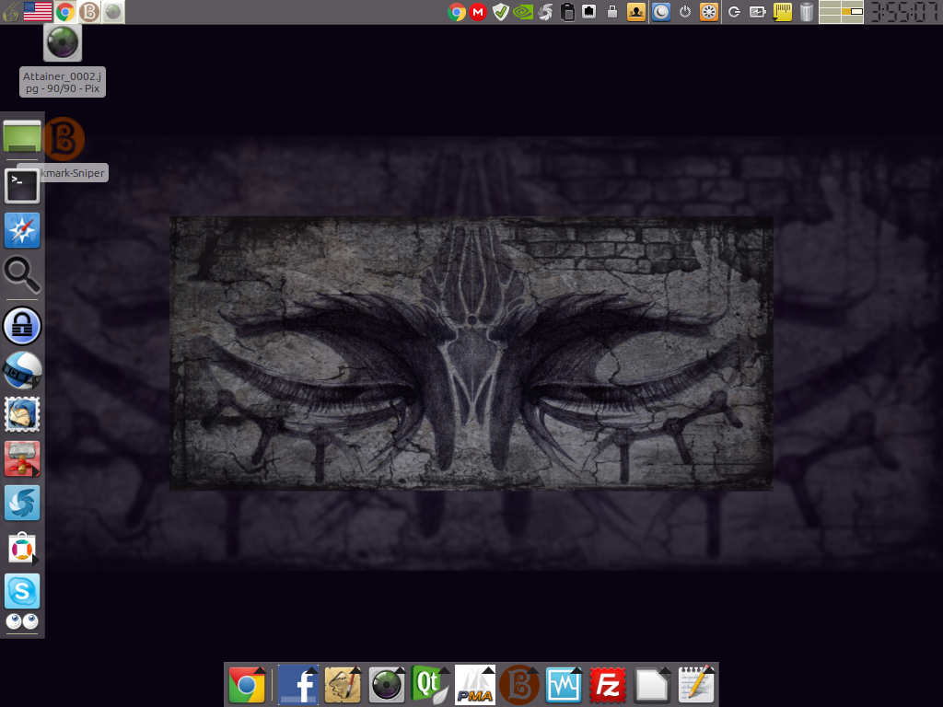Screen dimensions: 943x707
Task: Open phpMyAdmin (PMA) from the bottom dock
Action: [x=475, y=685]
